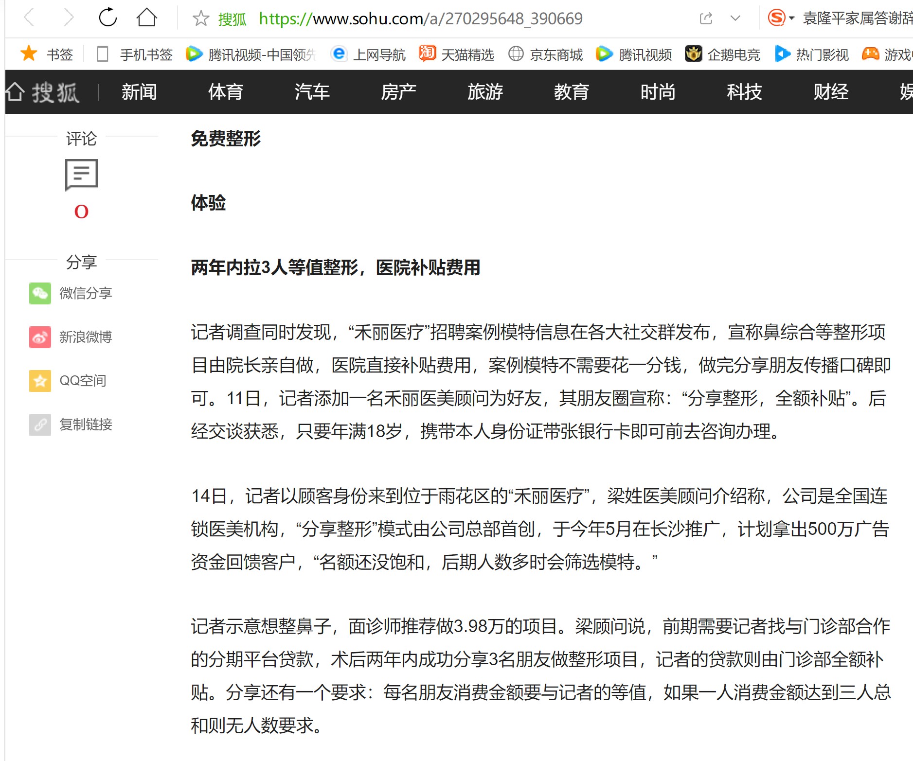This screenshot has width=913, height=761.
Task: Click the QQ空间 label
Action: pyautogui.click(x=83, y=381)
